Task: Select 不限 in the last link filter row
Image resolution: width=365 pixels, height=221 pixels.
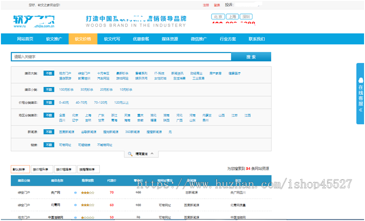Action: pos(49,145)
